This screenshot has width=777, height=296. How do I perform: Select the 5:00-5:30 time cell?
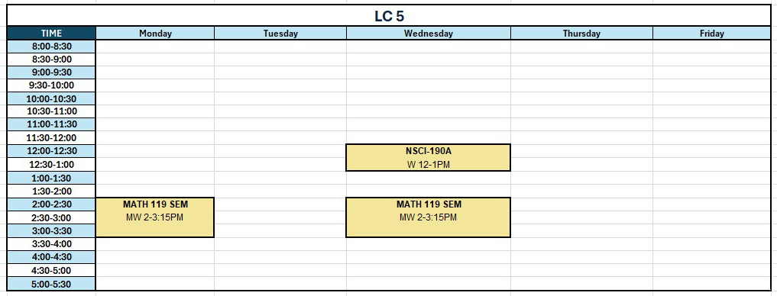click(x=51, y=284)
